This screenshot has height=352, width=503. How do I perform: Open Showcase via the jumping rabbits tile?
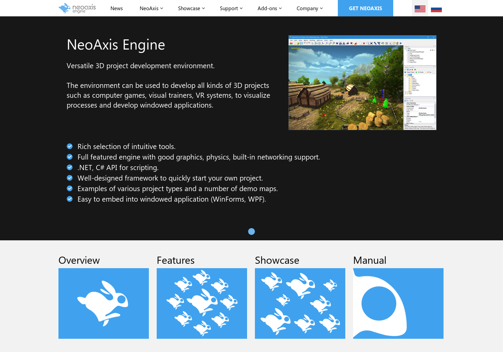(x=300, y=303)
